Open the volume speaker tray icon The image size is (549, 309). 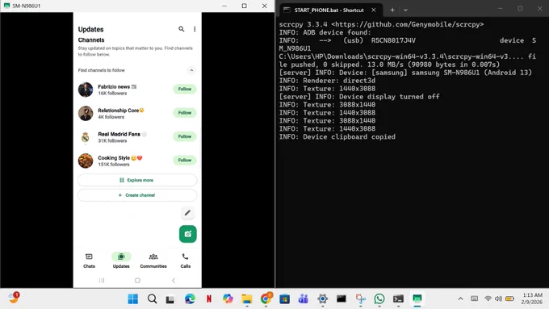[498, 299]
